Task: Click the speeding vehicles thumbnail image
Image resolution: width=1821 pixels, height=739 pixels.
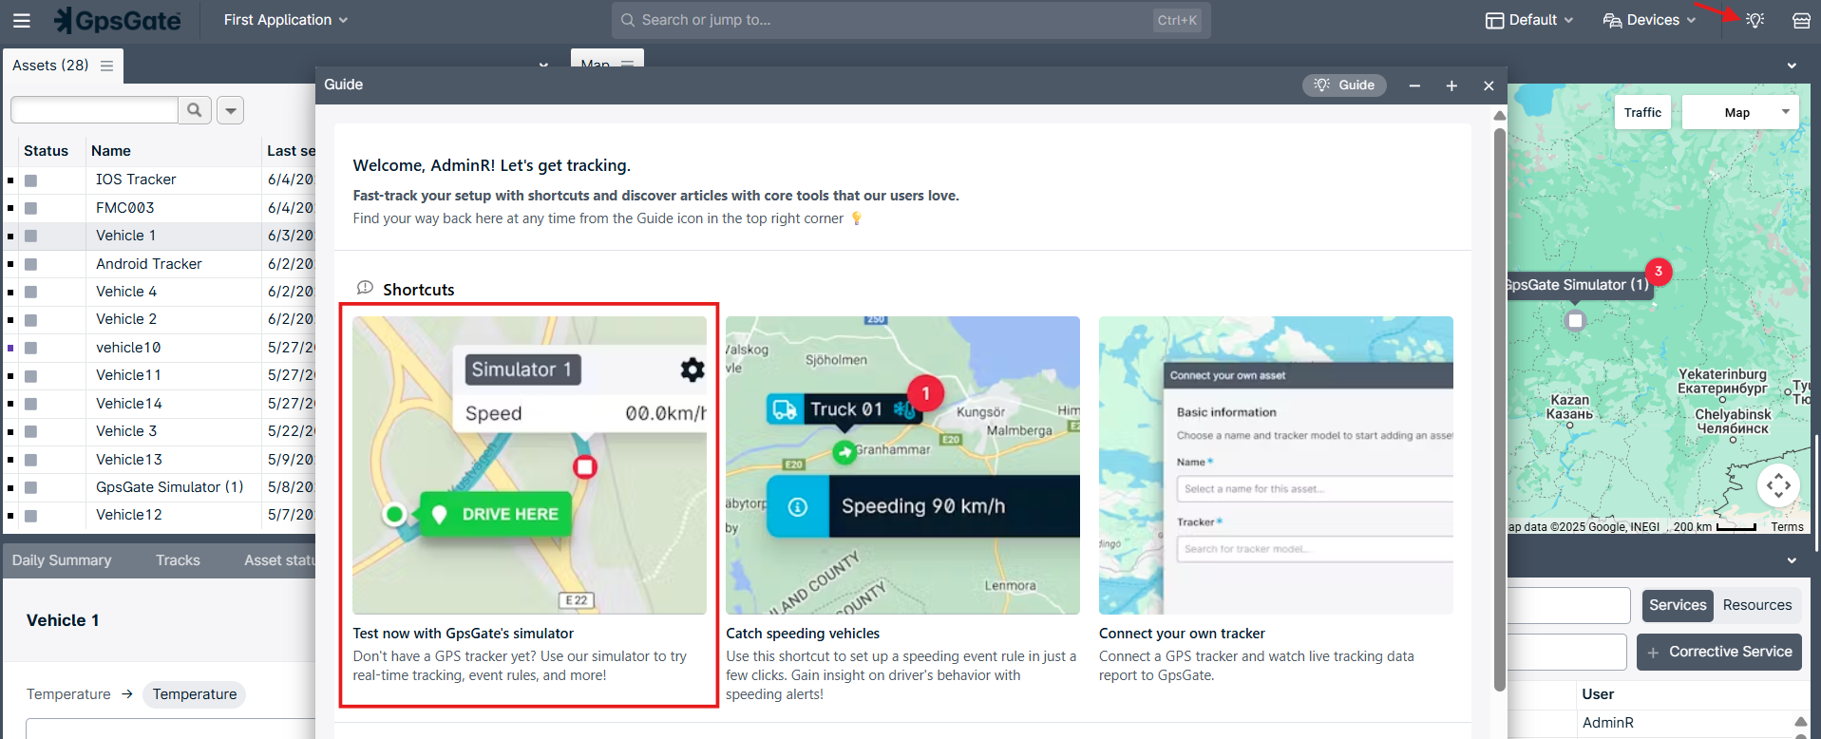Action: 902,465
